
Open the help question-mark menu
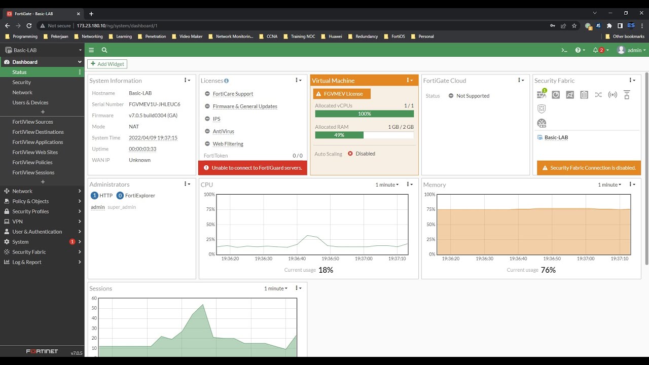click(580, 50)
